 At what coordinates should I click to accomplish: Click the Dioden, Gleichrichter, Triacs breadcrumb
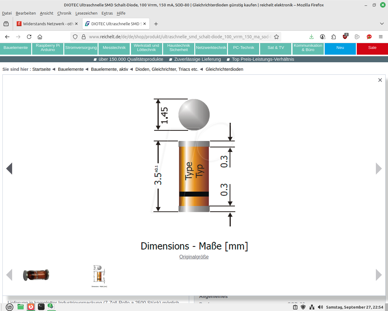167,69
